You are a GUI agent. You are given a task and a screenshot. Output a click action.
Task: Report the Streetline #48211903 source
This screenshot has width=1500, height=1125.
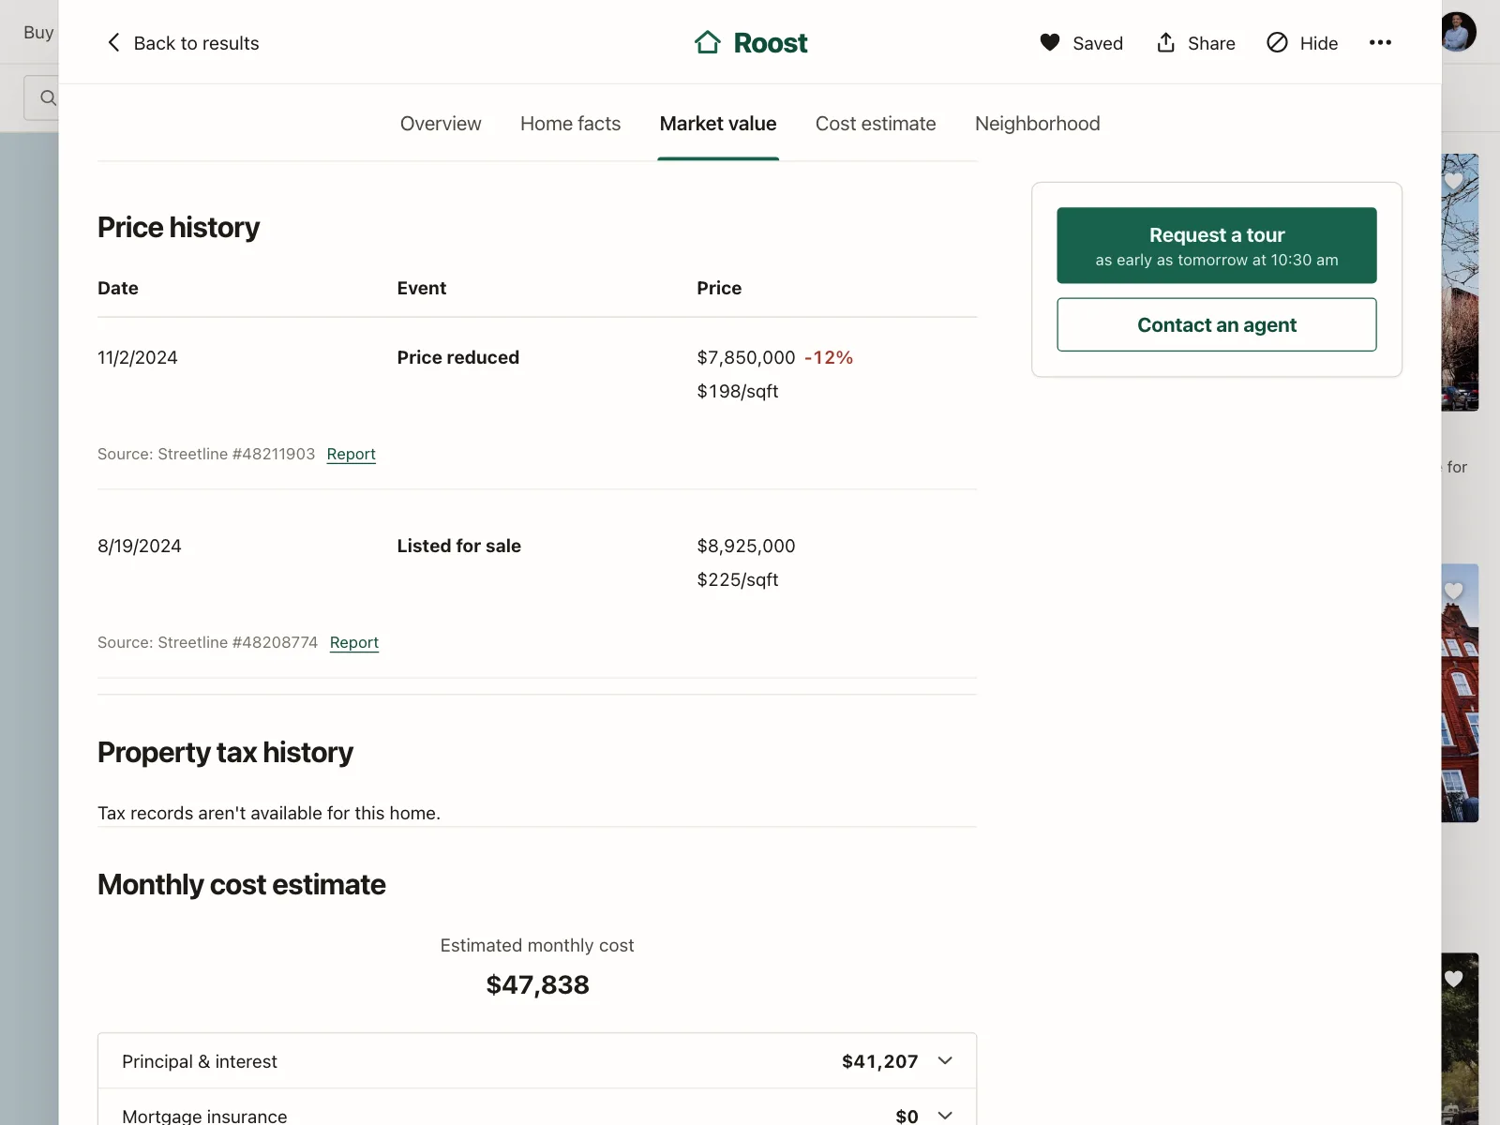[x=351, y=454]
